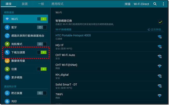Enable the 藍牙 Bluetooth switch
Image resolution: width=169 pixels, height=105 pixels.
click(x=42, y=27)
